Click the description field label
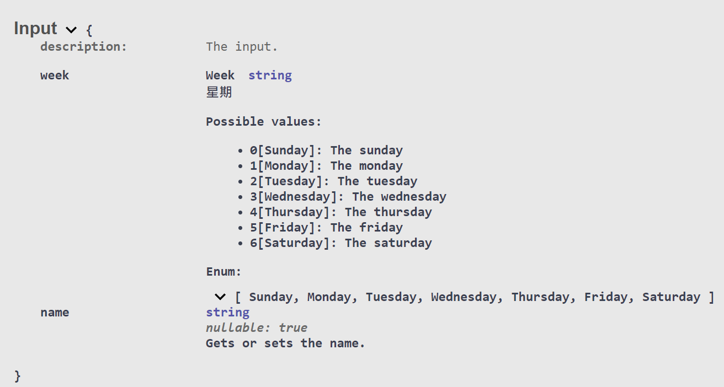This screenshot has width=724, height=387. [83, 46]
